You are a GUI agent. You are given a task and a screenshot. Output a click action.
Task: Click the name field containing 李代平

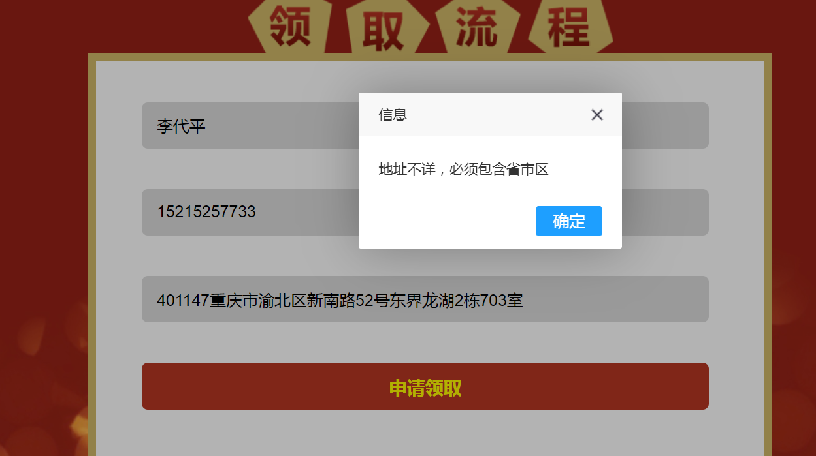click(425, 125)
